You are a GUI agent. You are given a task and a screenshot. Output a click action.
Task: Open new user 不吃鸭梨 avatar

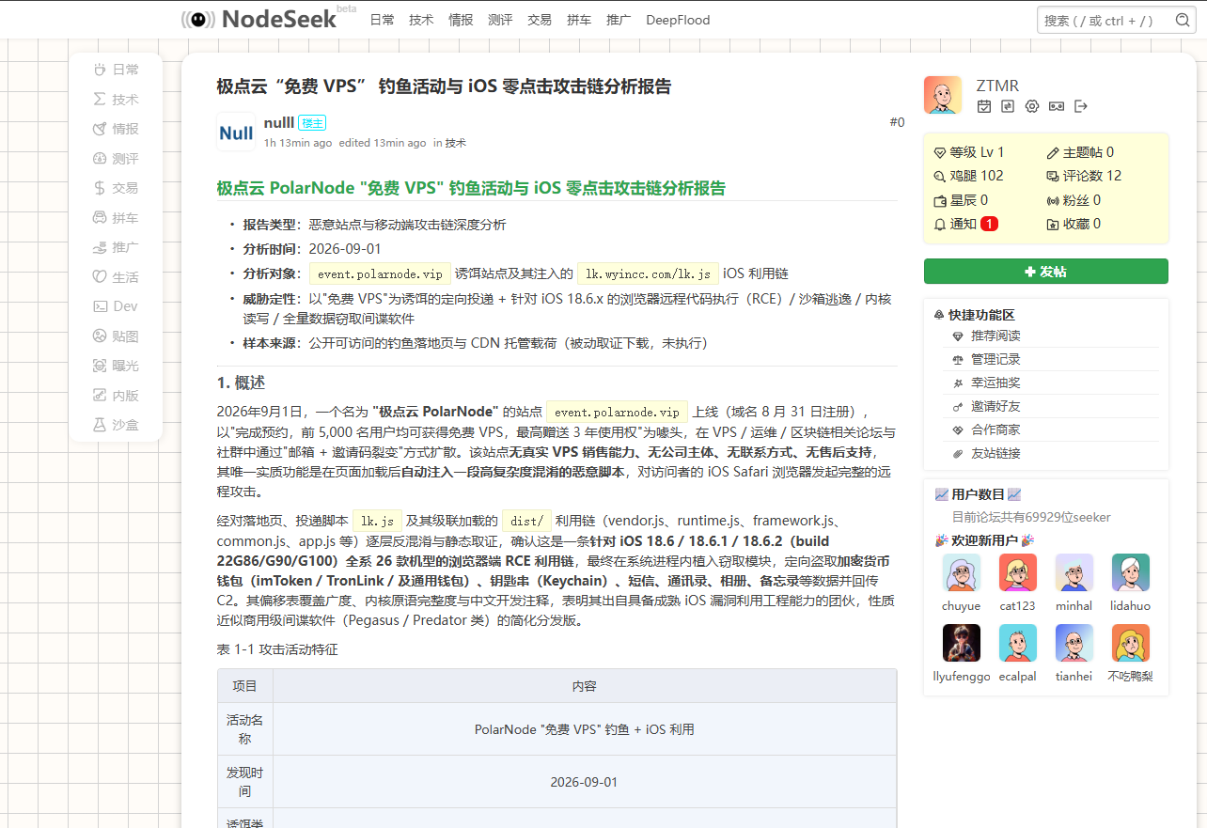pos(1130,643)
